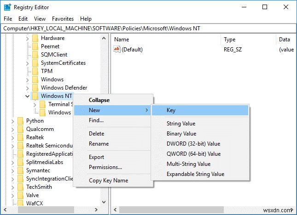
Task: Collapse the Windows NT key
Action: coord(28,96)
